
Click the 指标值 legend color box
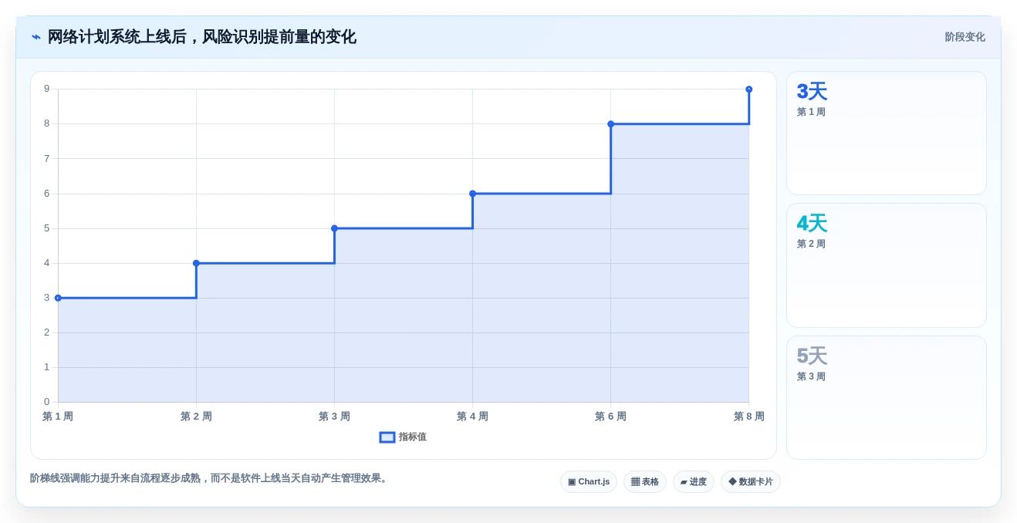coord(387,437)
